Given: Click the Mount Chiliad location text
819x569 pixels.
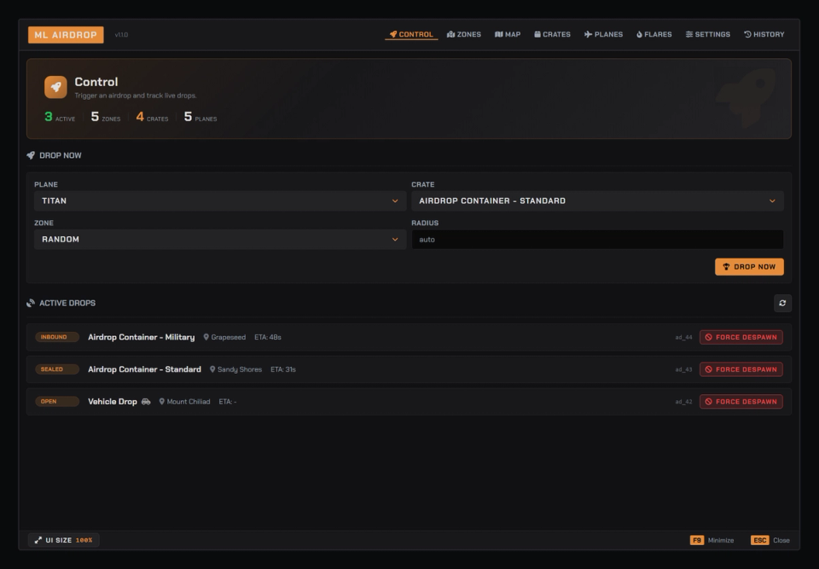Looking at the screenshot, I should (189, 402).
